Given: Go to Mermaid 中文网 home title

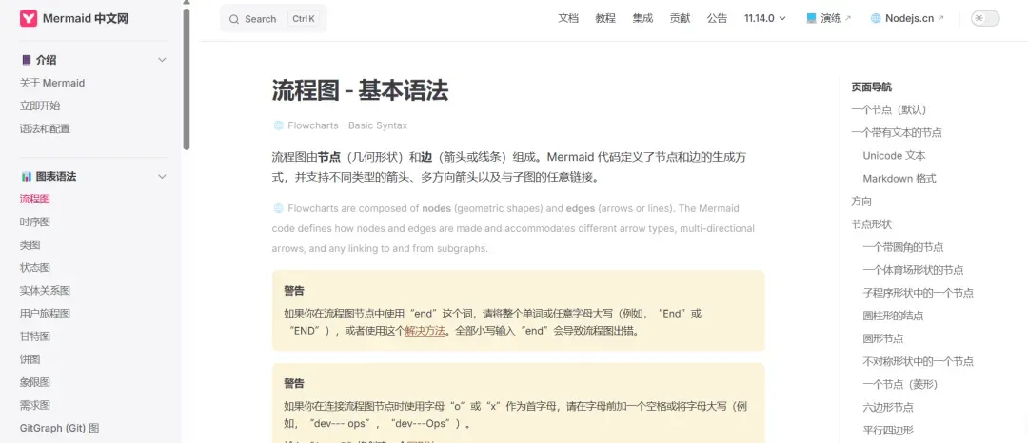Looking at the screenshot, I should 86,18.
